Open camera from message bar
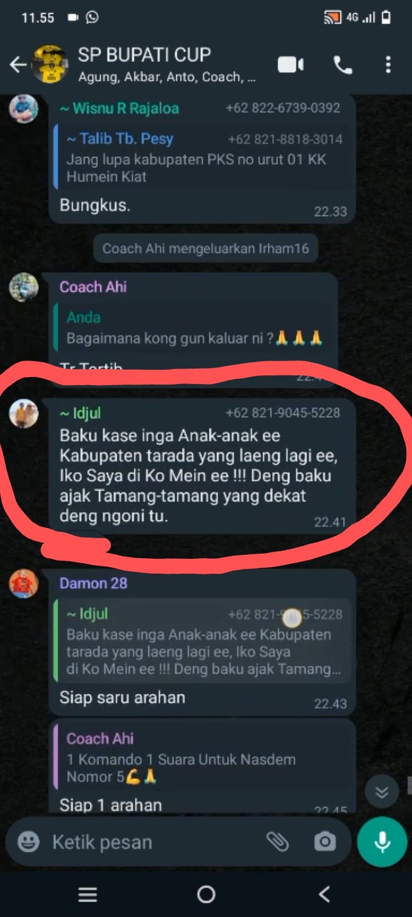Image resolution: width=412 pixels, height=917 pixels. (x=324, y=841)
